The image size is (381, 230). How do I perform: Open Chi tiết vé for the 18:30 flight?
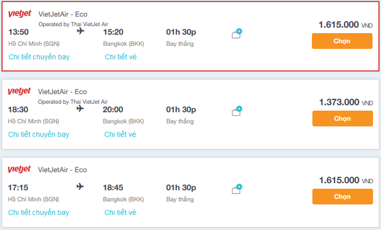(120, 134)
